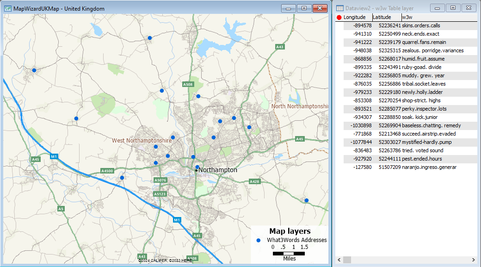Click the A5076 road shield on the map
This screenshot has height=267, width=481.
coord(160,180)
